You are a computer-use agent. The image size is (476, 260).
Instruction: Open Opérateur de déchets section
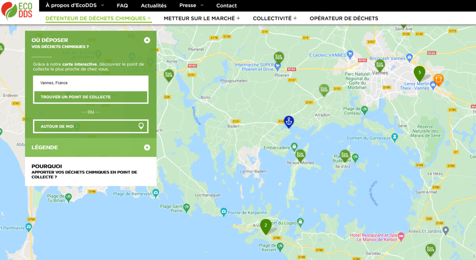coord(344,18)
